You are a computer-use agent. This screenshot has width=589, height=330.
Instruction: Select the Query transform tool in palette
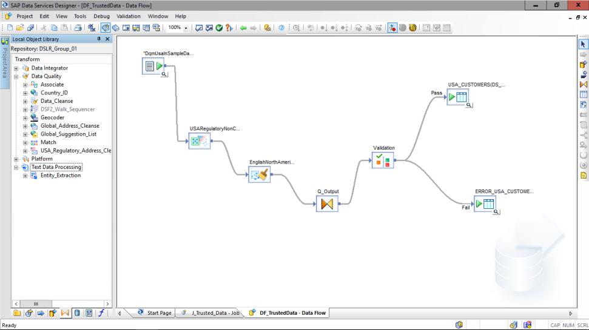coord(583,84)
